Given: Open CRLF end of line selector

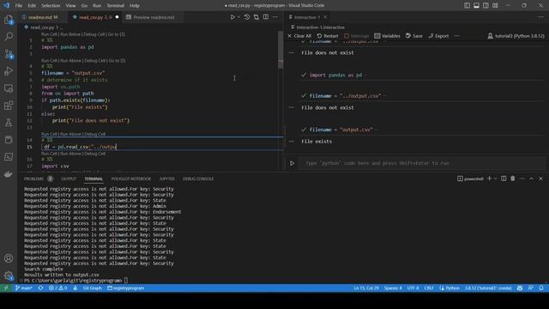Looking at the screenshot, I should click(429, 288).
